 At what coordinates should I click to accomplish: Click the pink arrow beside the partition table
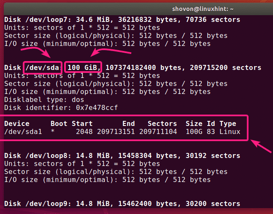point(261,148)
